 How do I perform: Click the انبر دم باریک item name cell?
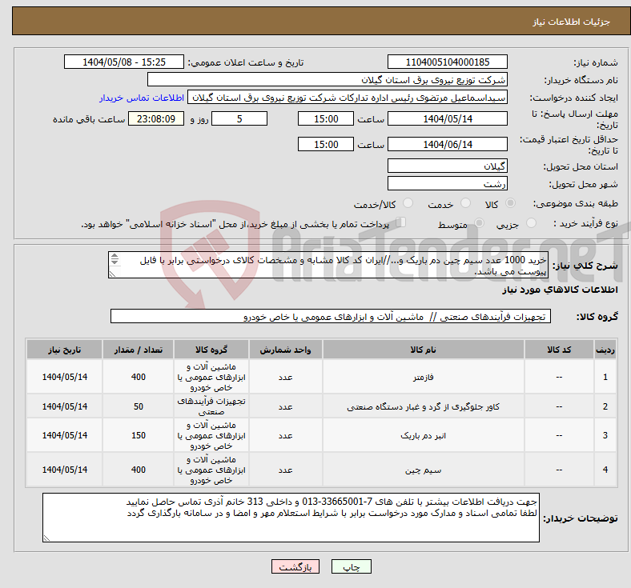(x=424, y=436)
